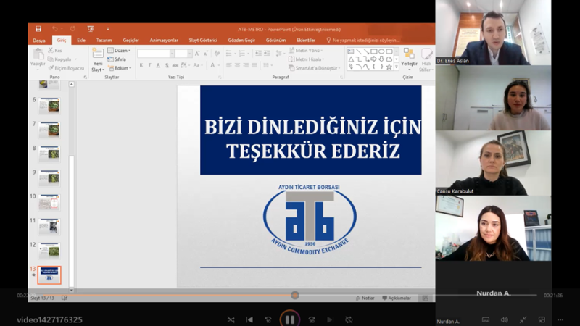The width and height of the screenshot is (580, 326).
Task: Click the increase indent icon
Action: [267, 54]
